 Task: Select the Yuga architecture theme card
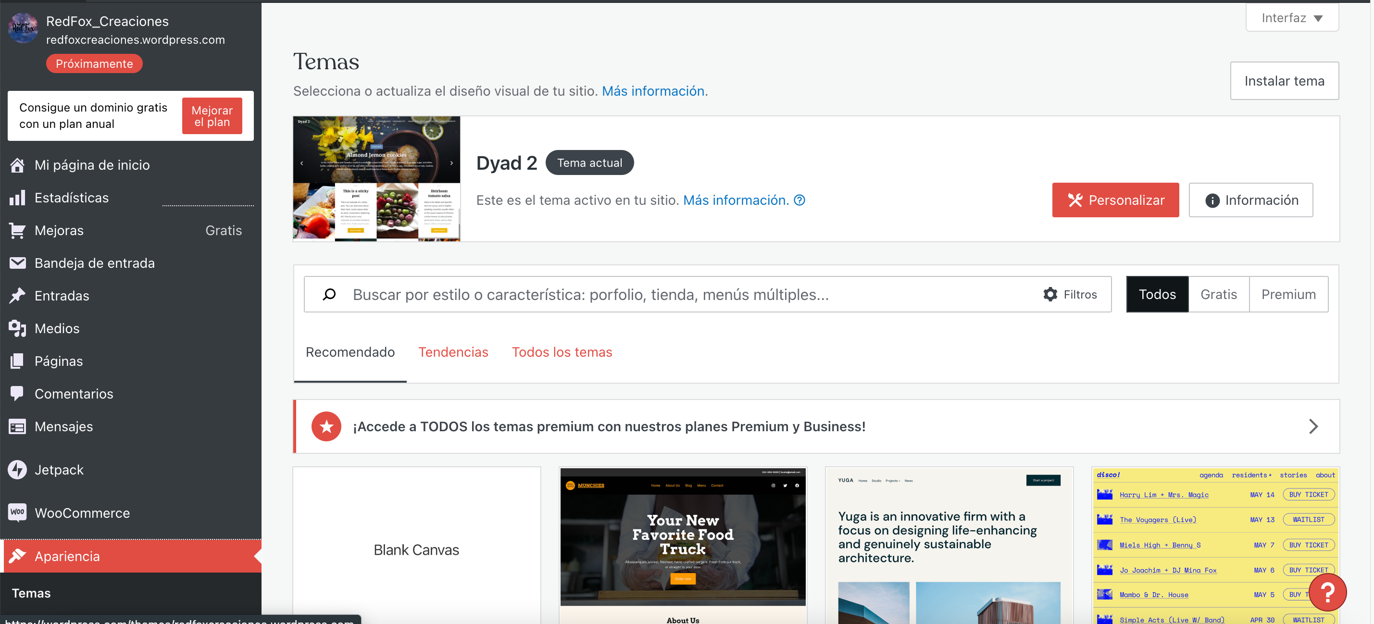pos(949,546)
